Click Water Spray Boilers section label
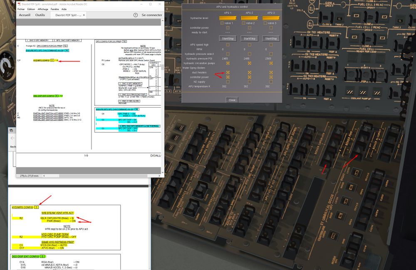Image resolution: width=416 pixels, height=270 pixels. click(x=194, y=68)
